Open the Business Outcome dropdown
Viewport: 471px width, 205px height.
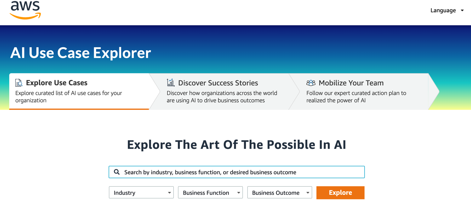coord(280,193)
